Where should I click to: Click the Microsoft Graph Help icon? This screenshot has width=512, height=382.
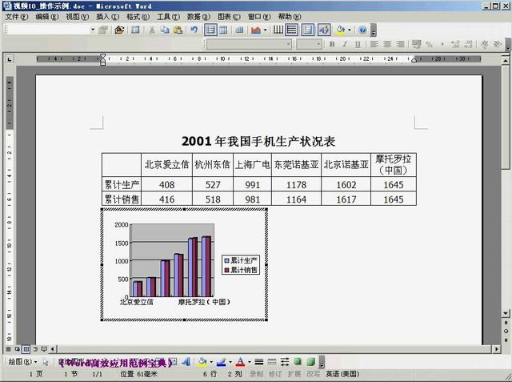[362, 30]
